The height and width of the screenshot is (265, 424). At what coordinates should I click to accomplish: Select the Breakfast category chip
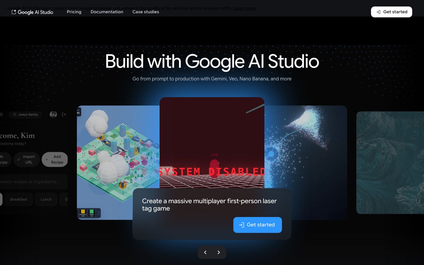click(x=19, y=199)
